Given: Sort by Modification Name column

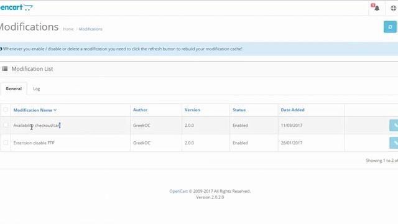Looking at the screenshot, I should 35,110.
